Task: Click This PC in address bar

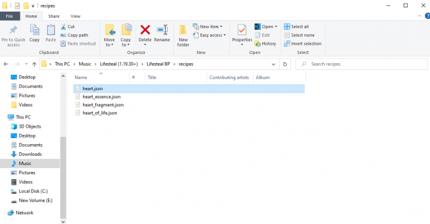Action: tap(62, 64)
